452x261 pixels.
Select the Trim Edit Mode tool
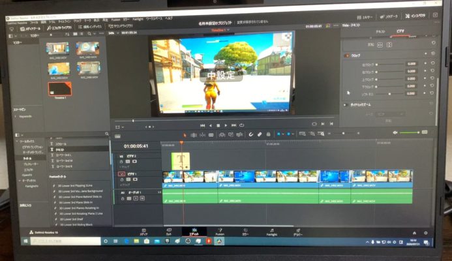194,135
